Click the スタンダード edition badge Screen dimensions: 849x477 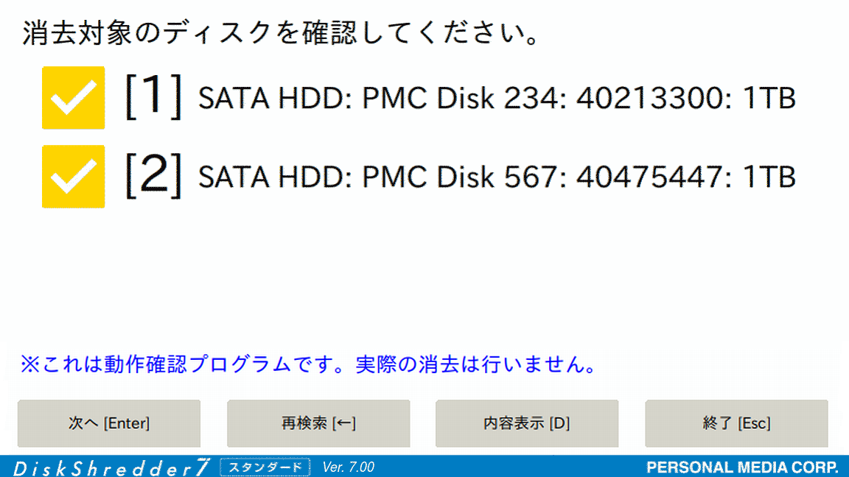pyautogui.click(x=265, y=467)
